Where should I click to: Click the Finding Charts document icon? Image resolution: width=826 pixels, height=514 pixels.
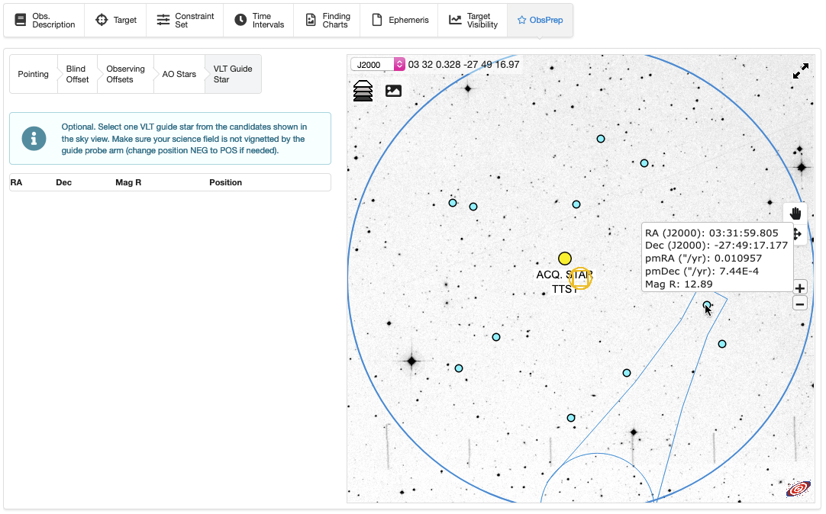311,20
